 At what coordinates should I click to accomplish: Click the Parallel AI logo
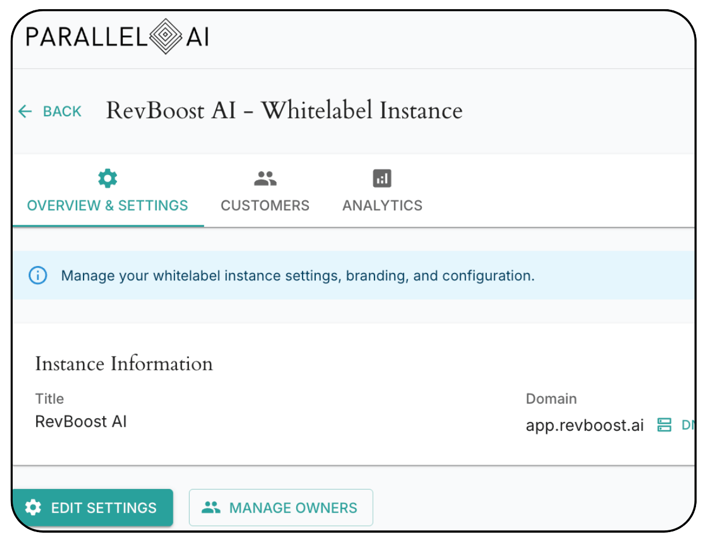coord(118,37)
